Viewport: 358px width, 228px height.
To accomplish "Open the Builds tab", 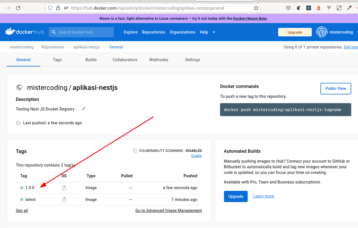I will [91, 60].
